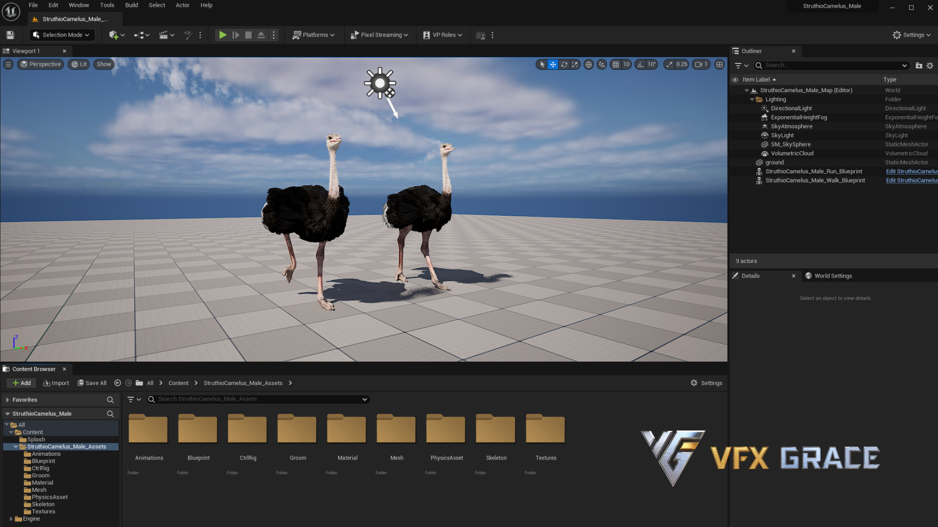Click Outliner add folder icon
This screenshot has height=527, width=938.
coord(919,65)
